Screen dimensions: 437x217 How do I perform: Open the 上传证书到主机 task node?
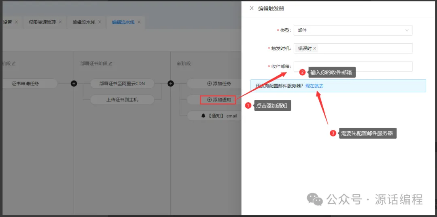[122, 99]
